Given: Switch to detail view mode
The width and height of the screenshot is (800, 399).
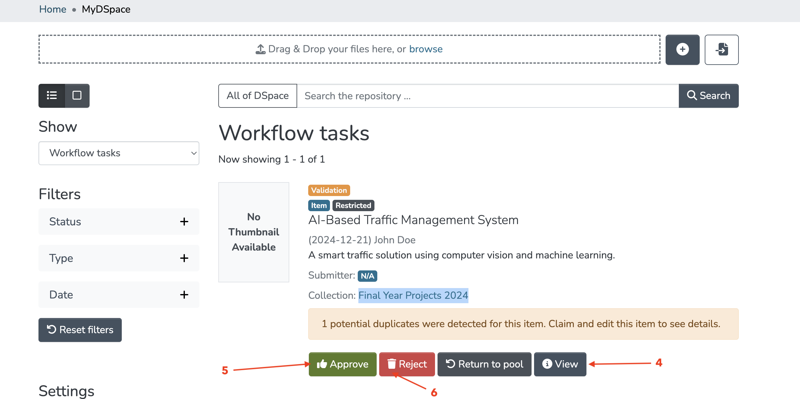Looking at the screenshot, I should pos(77,95).
